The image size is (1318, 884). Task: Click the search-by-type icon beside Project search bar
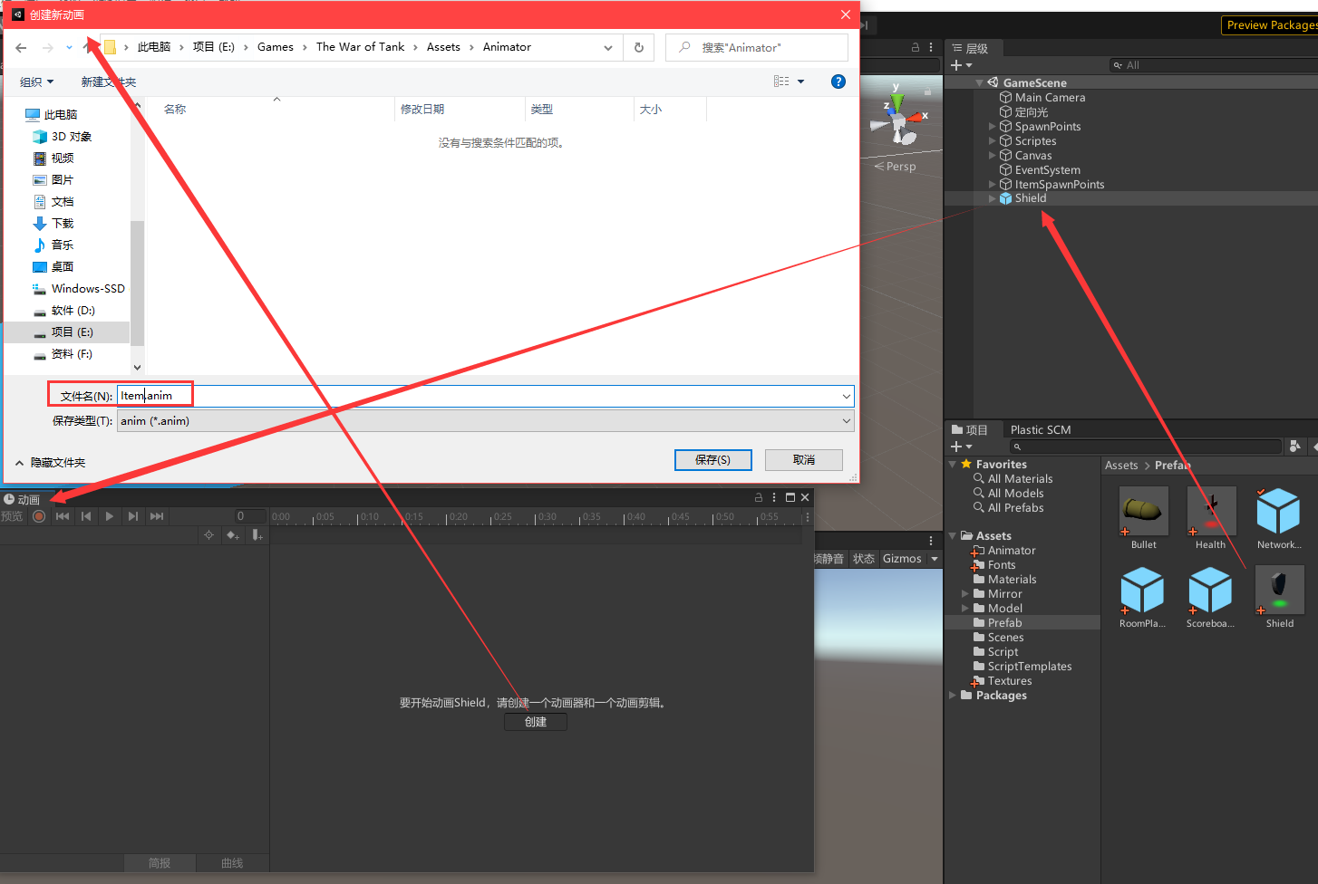pyautogui.click(x=1294, y=446)
